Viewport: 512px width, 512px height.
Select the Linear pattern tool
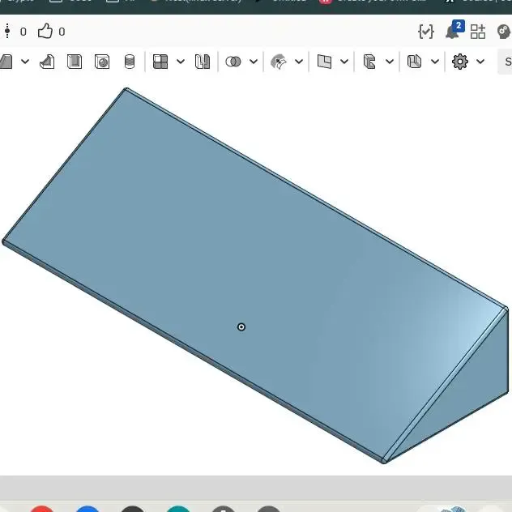[x=160, y=62]
